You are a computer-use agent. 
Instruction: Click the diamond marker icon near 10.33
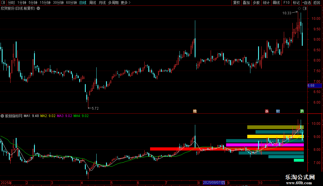tap(299, 9)
